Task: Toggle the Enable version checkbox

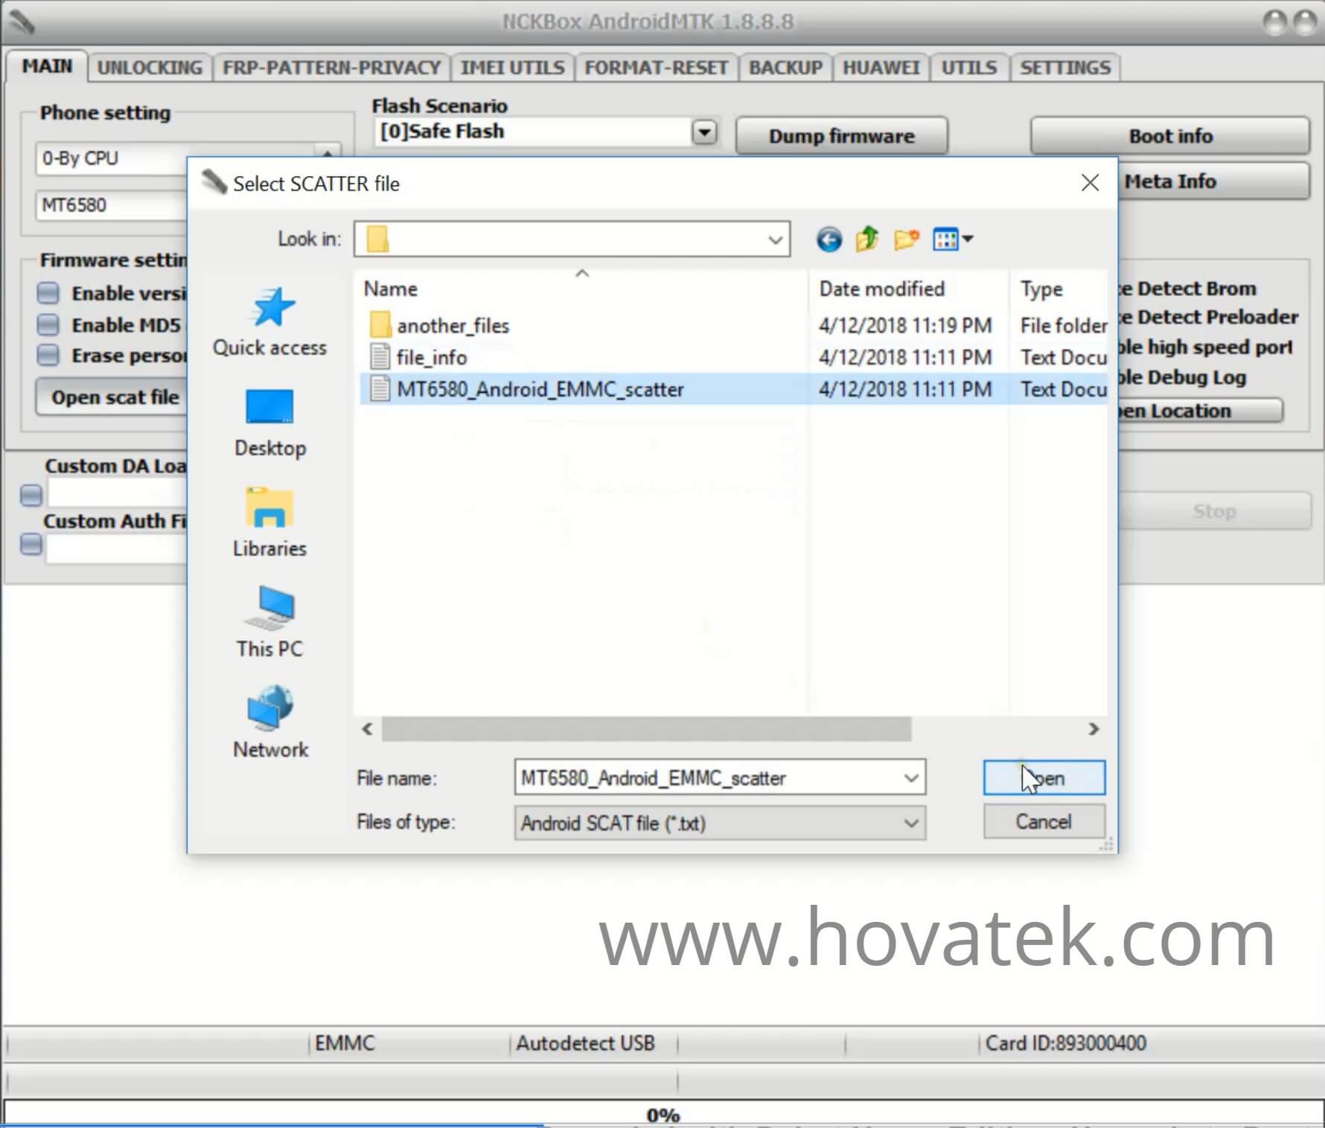Action: 47,292
